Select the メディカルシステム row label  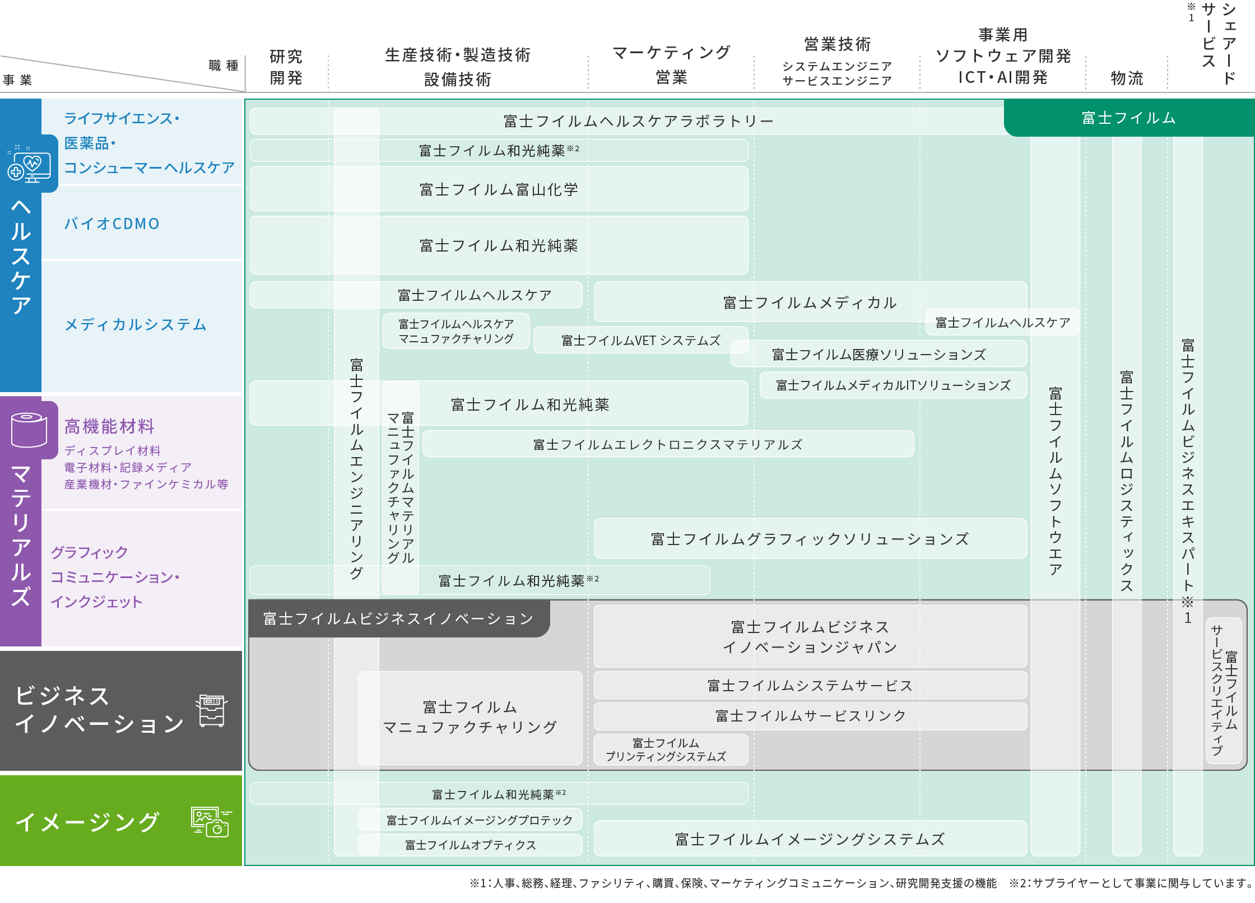pyautogui.click(x=136, y=324)
